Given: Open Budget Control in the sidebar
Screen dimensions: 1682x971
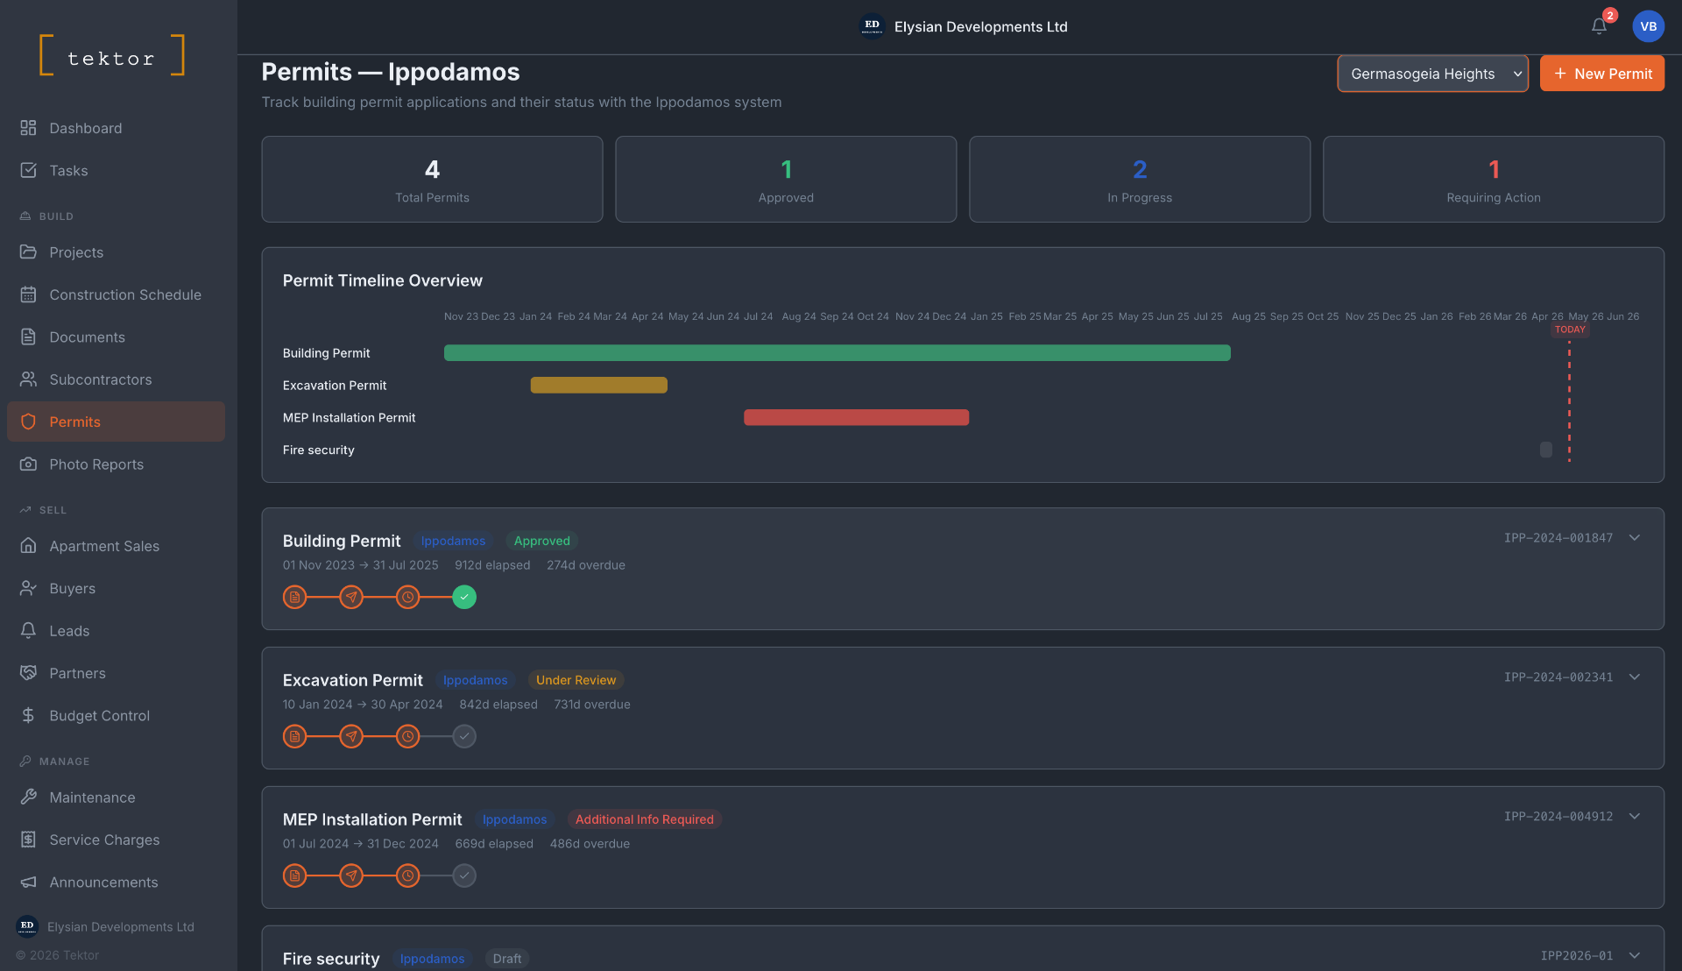Looking at the screenshot, I should click(116, 715).
